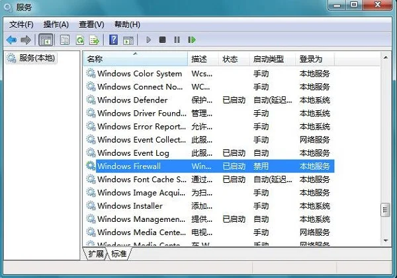Maximize the Services window
Viewport: 397px width, 278px height.
(x=354, y=5)
